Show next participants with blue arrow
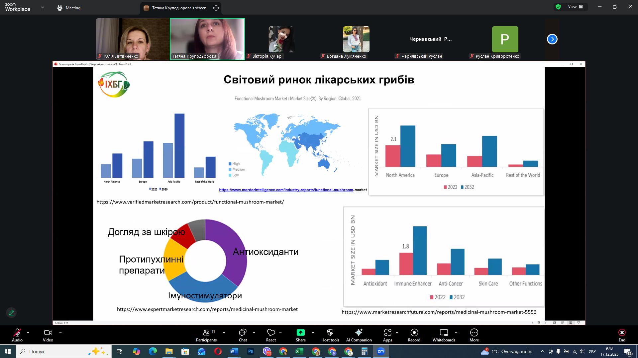This screenshot has height=358, width=638. pos(552,39)
